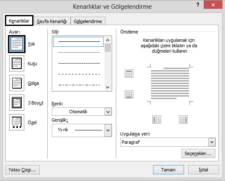225x181 pixels.
Task: Select the dotted line style
Action: (79, 53)
